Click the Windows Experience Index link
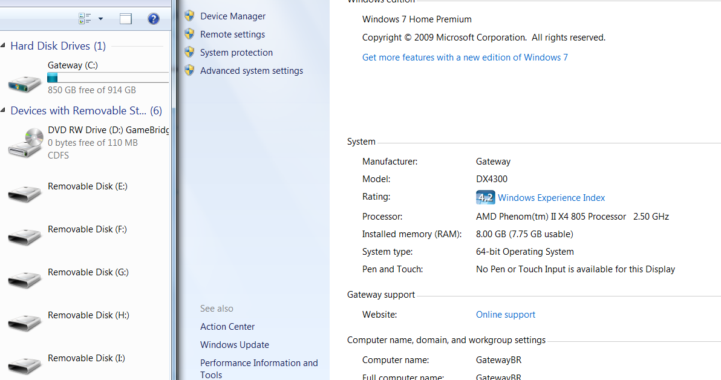This screenshot has width=721, height=380. (x=551, y=198)
